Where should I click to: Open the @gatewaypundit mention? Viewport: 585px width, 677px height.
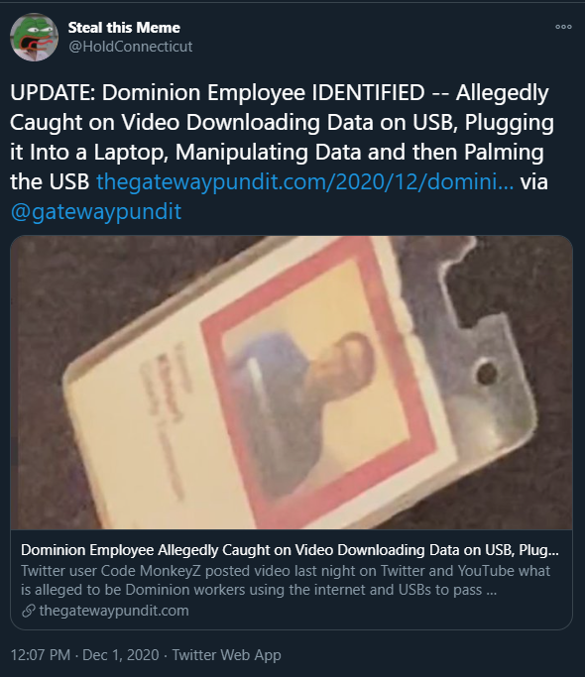(x=96, y=211)
